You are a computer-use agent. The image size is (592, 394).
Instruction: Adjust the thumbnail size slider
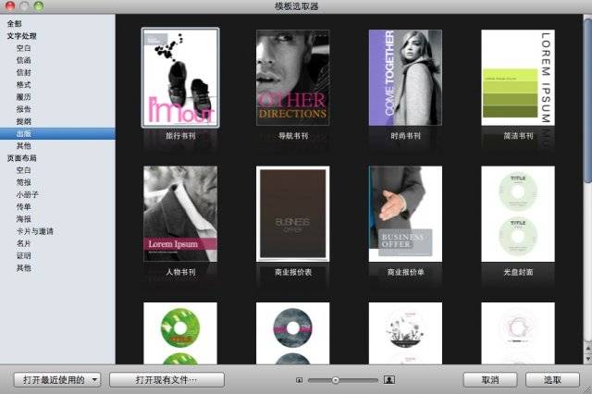336,379
